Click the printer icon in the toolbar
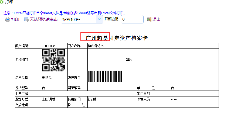The height and width of the screenshot is (128, 251). (8, 19)
